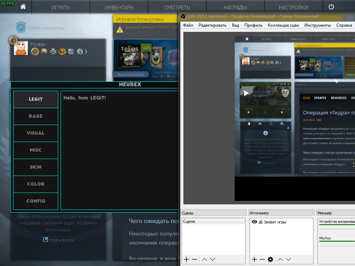Open the COLOR tab in the HEUREX menu
This screenshot has height=266, width=355.
tap(36, 184)
